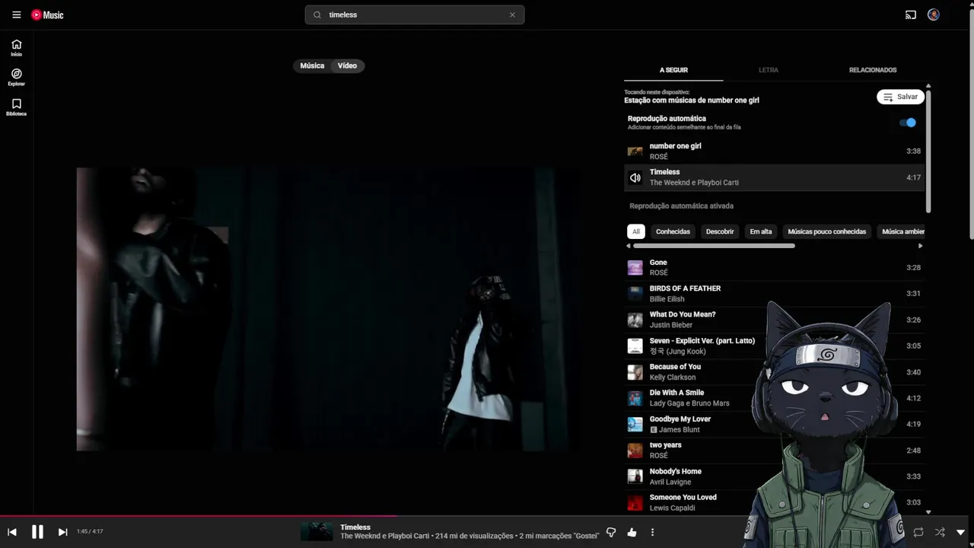This screenshot has width=974, height=548.
Task: Select the Descobrir filter chip
Action: point(720,231)
